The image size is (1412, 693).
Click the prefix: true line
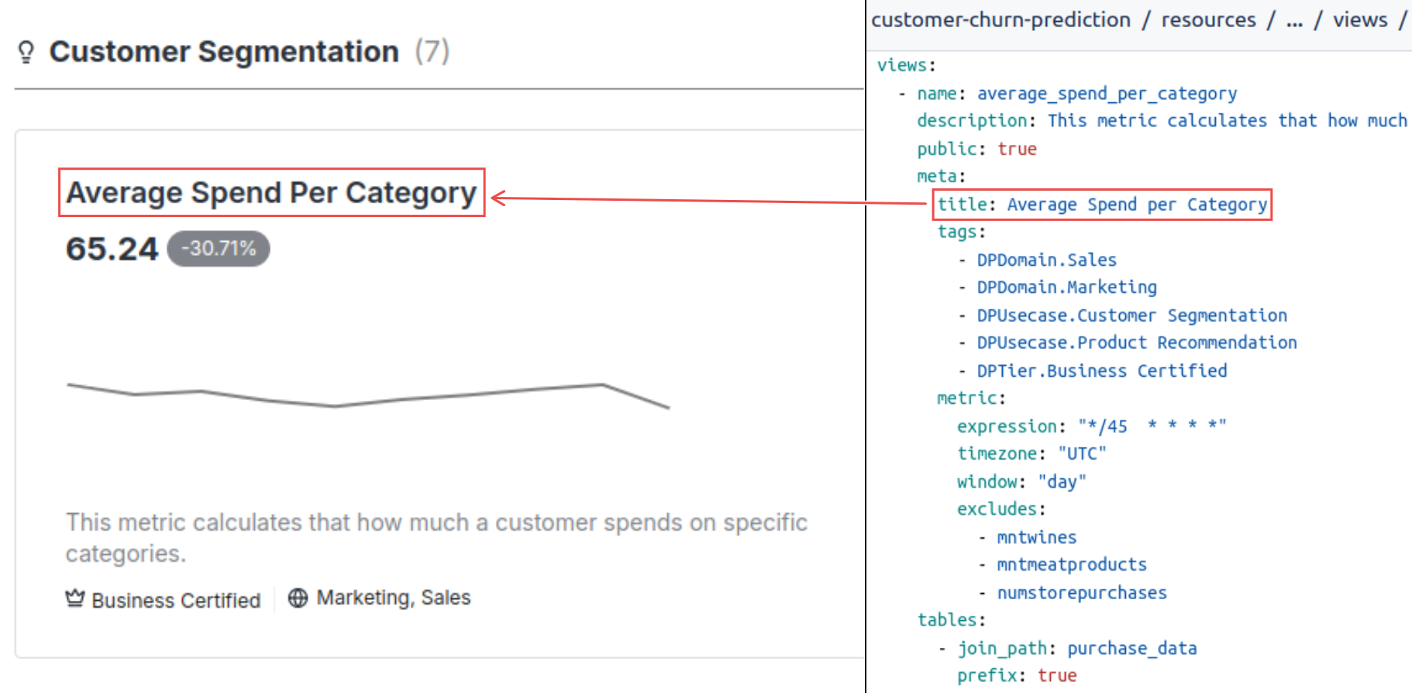(x=1016, y=676)
